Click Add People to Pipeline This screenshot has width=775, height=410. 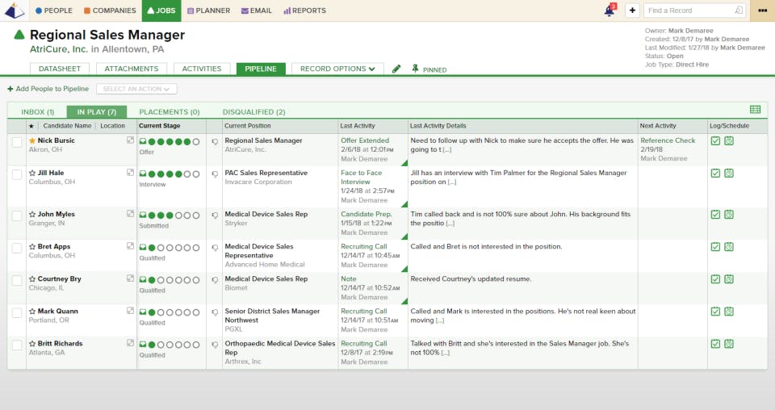click(x=48, y=89)
